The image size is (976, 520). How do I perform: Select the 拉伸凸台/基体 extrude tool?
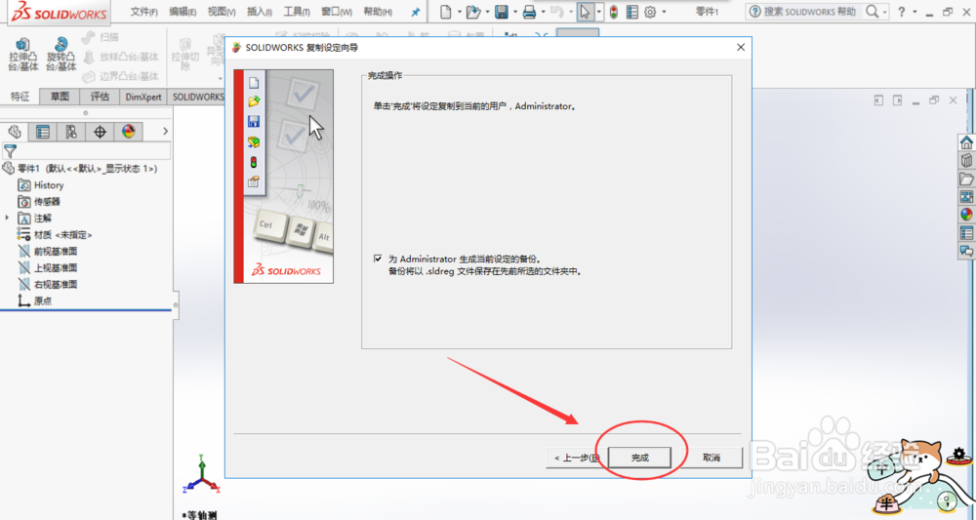click(23, 54)
